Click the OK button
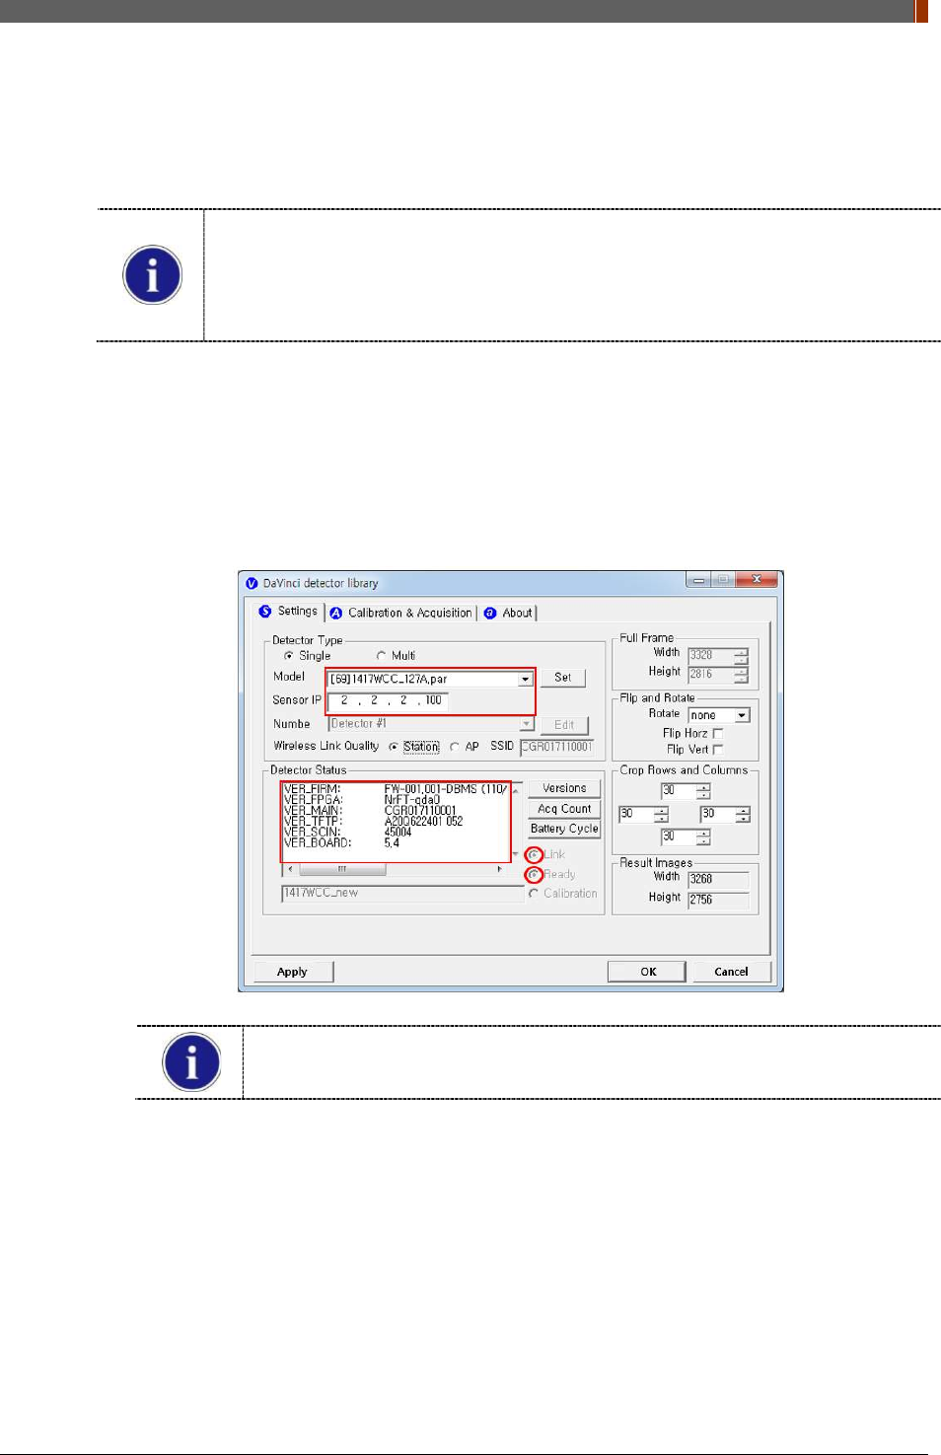The width and height of the screenshot is (941, 1455). tap(647, 972)
